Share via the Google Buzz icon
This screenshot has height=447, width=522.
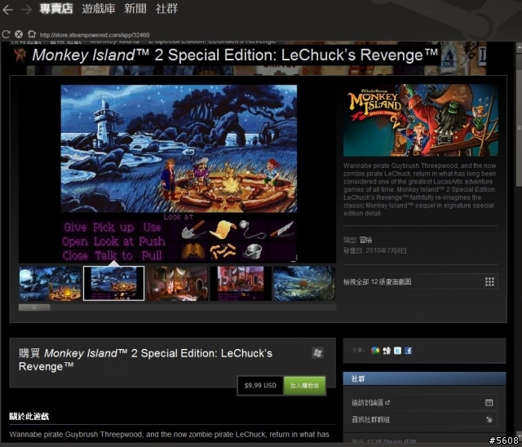[375, 351]
